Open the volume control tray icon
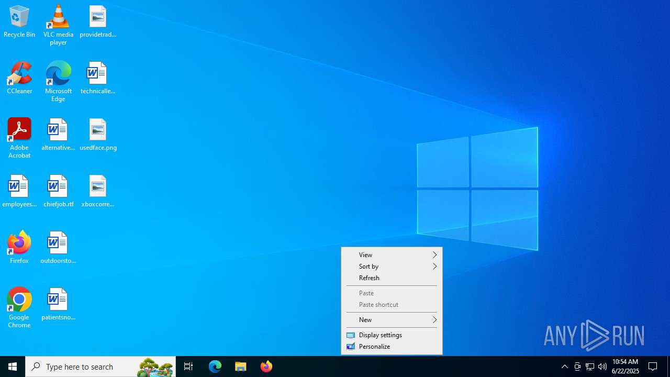 point(602,367)
